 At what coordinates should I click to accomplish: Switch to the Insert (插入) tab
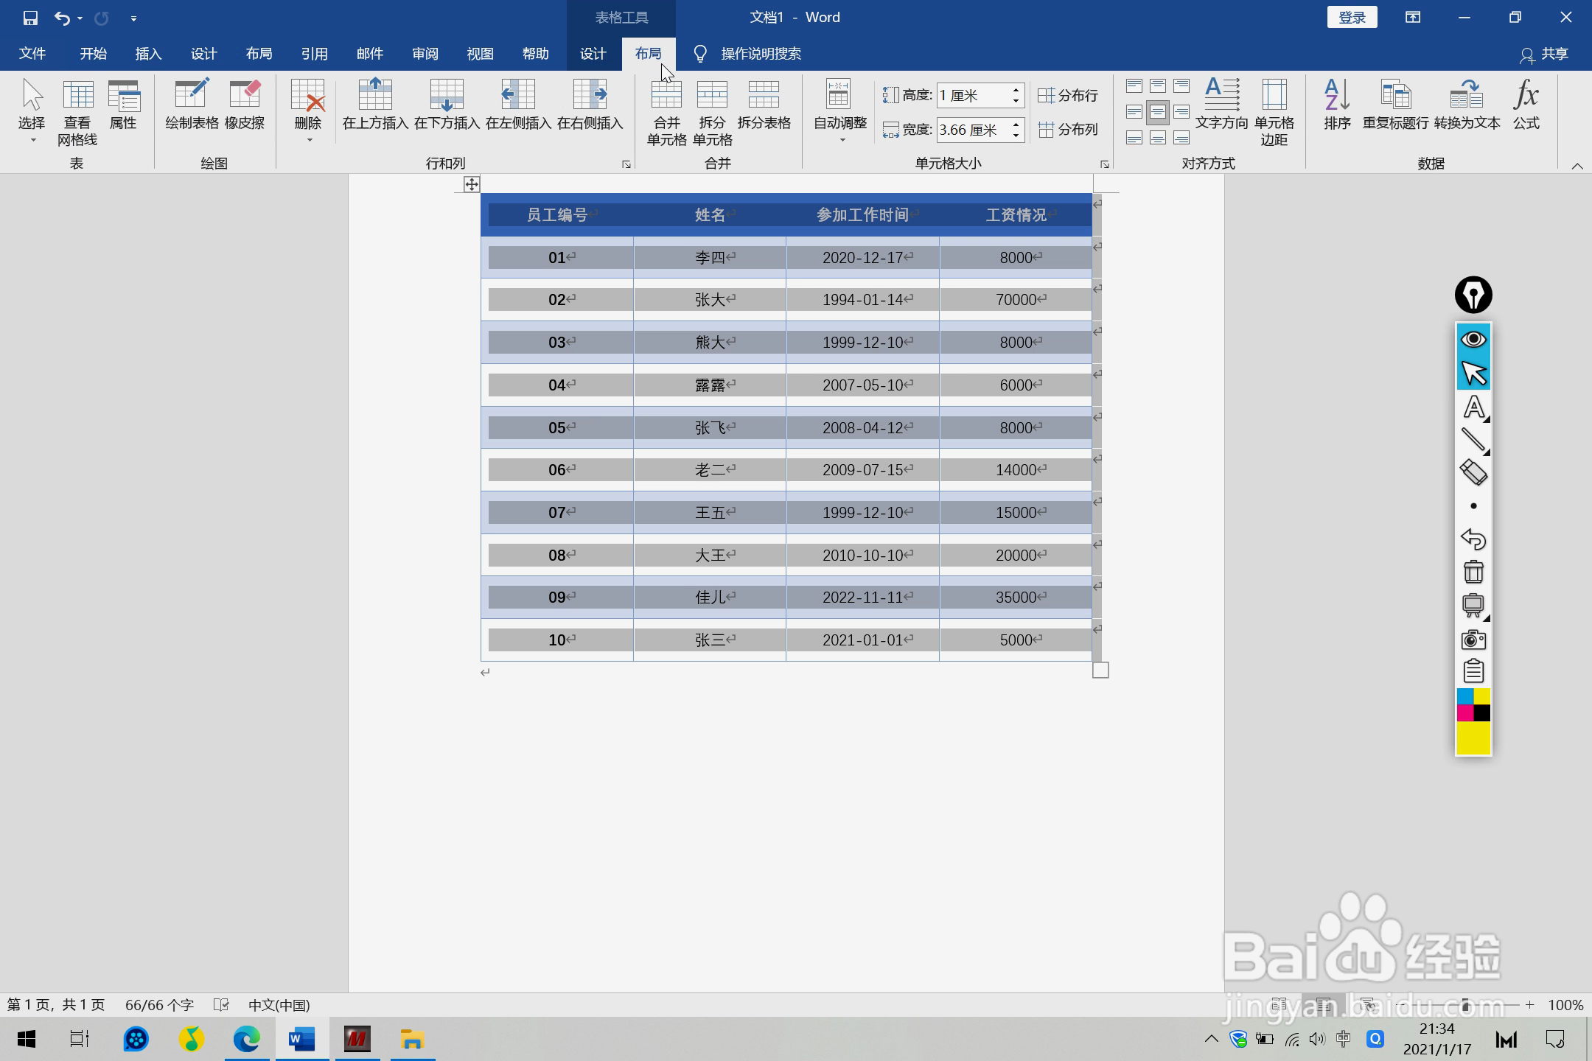click(148, 54)
